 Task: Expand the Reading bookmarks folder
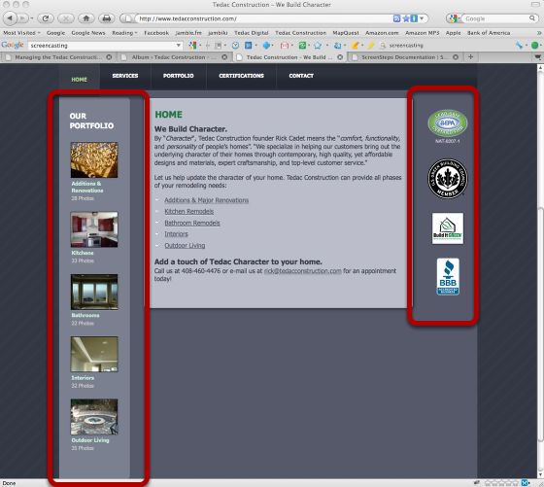point(124,33)
